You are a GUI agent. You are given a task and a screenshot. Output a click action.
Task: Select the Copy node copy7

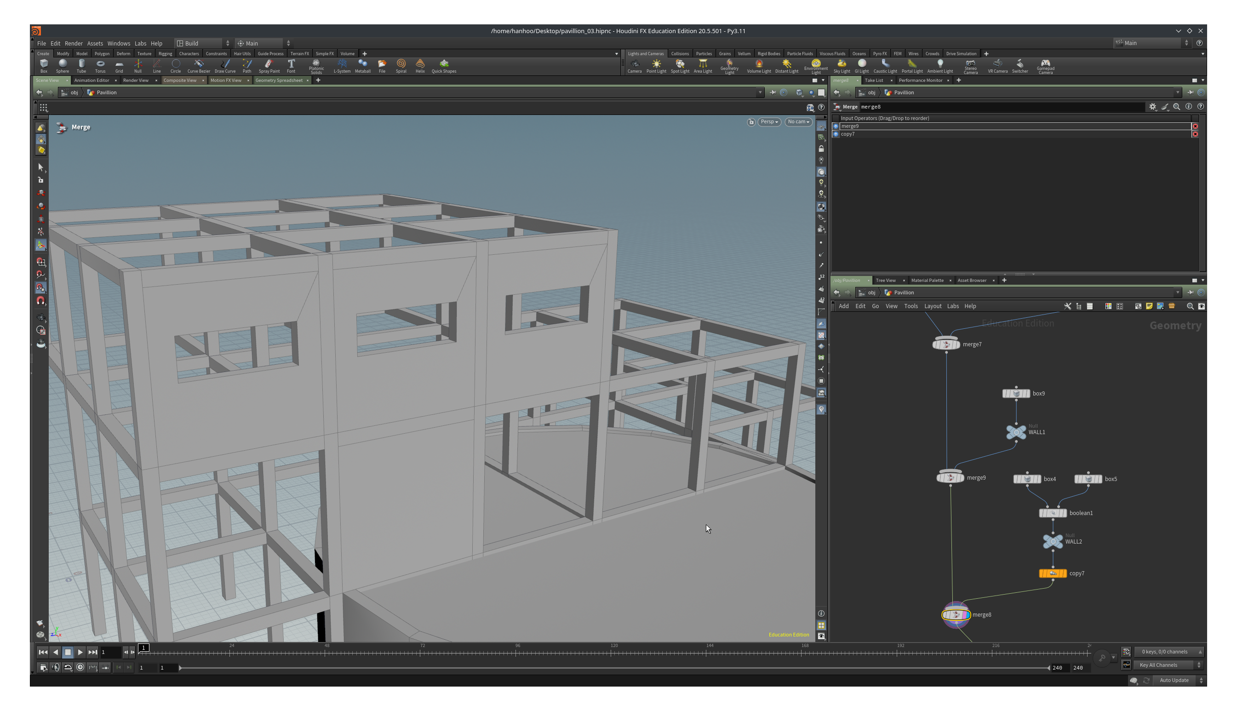click(1052, 573)
